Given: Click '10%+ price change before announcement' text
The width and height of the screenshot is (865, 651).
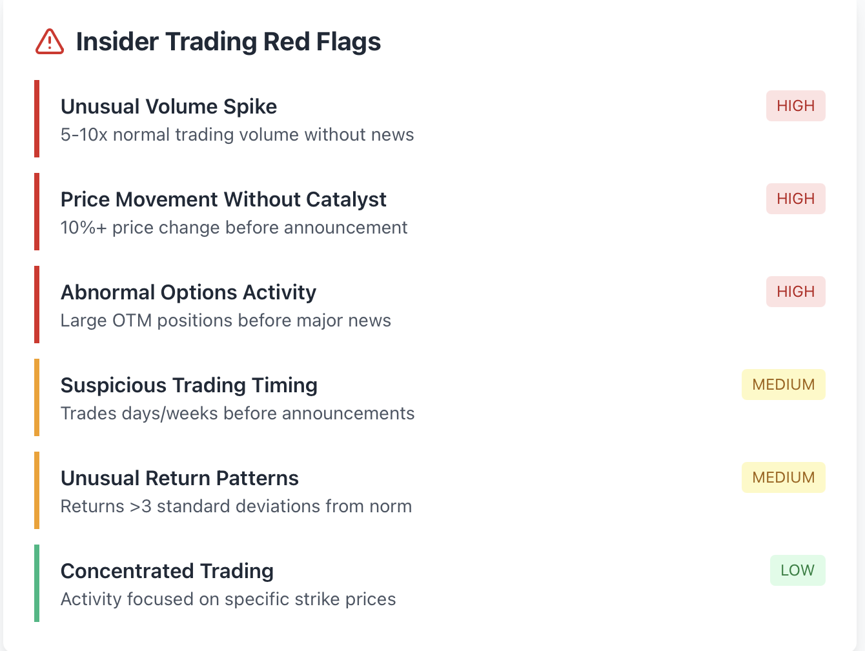Looking at the screenshot, I should pyautogui.click(x=234, y=228).
